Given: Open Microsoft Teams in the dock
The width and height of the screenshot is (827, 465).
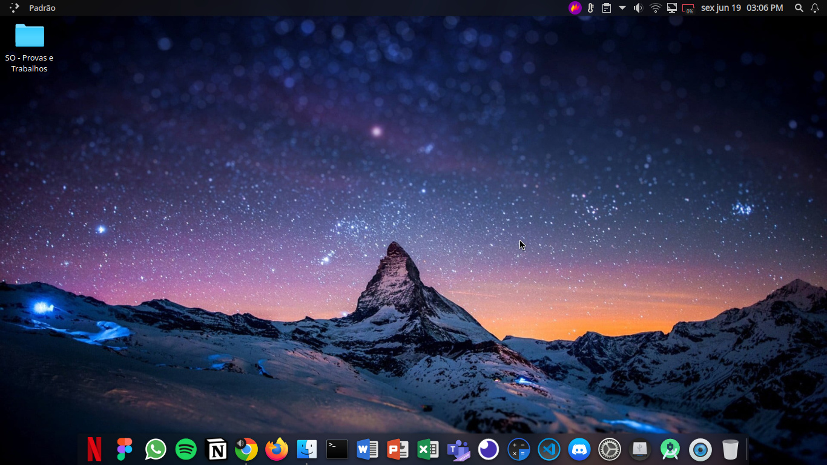Looking at the screenshot, I should point(458,449).
